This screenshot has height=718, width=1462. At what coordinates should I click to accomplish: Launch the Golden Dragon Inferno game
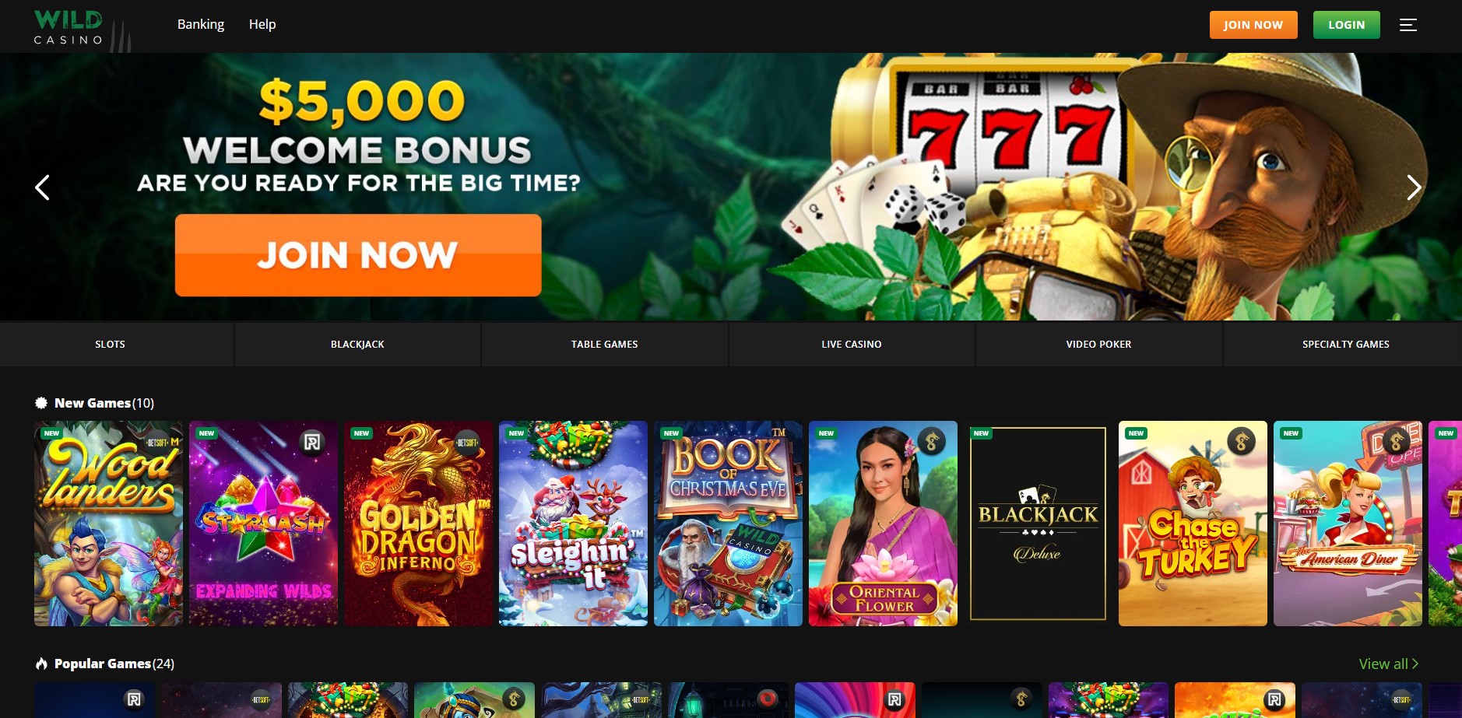click(x=418, y=524)
